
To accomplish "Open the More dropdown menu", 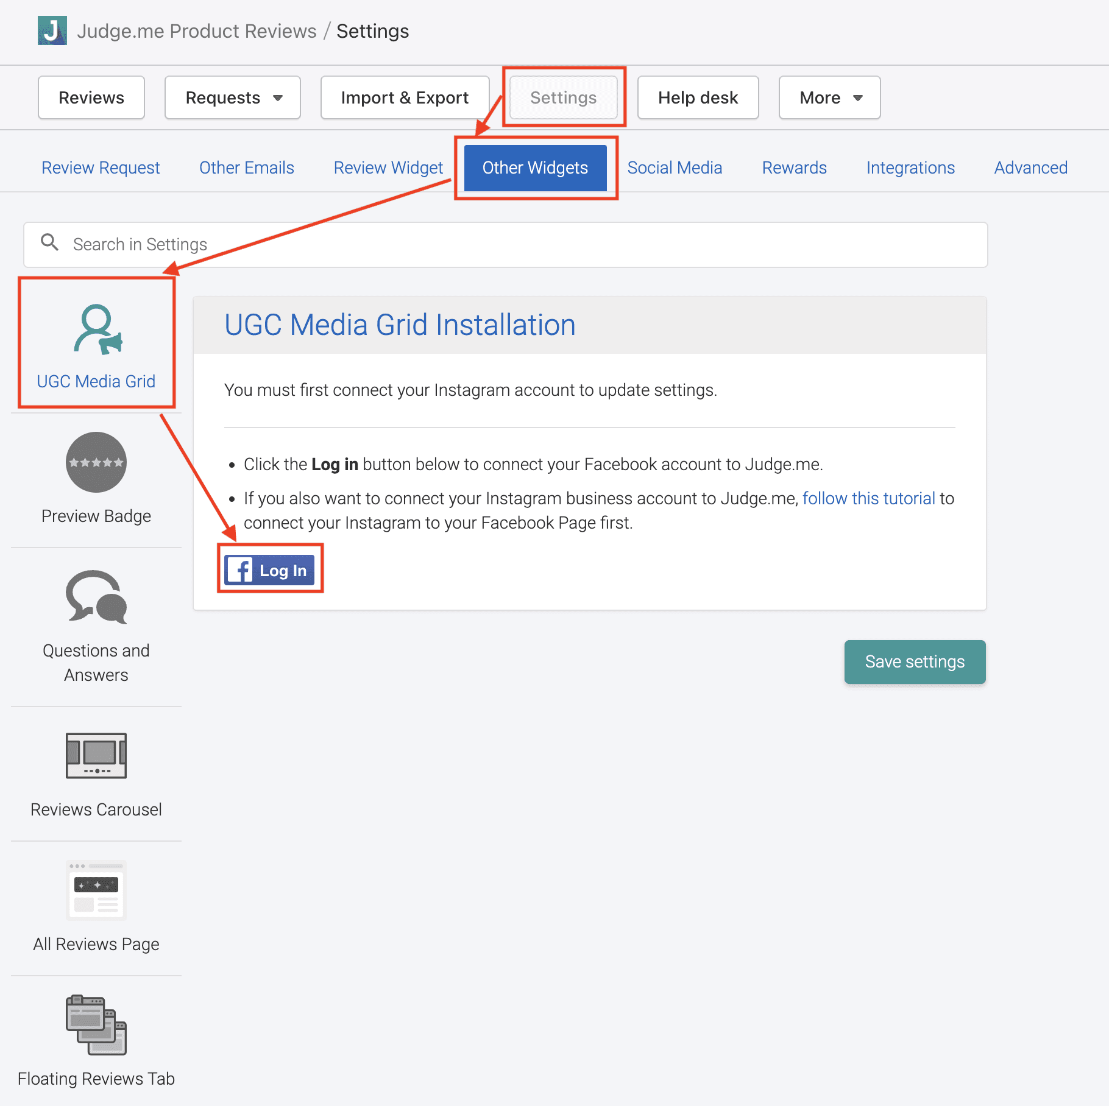I will pyautogui.click(x=829, y=97).
